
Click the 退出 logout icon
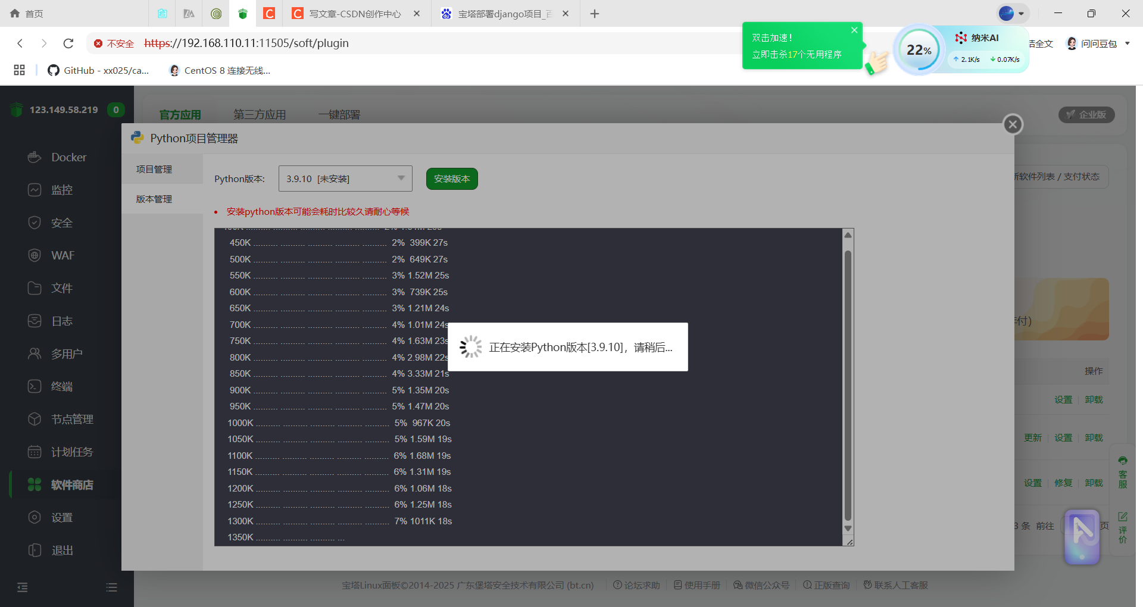(35, 550)
